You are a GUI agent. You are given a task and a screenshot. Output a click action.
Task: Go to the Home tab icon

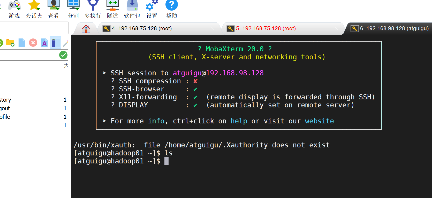[86, 28]
